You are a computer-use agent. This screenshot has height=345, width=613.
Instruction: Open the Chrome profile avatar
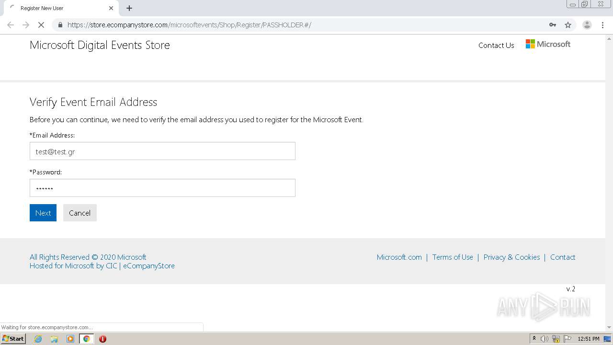[587, 25]
